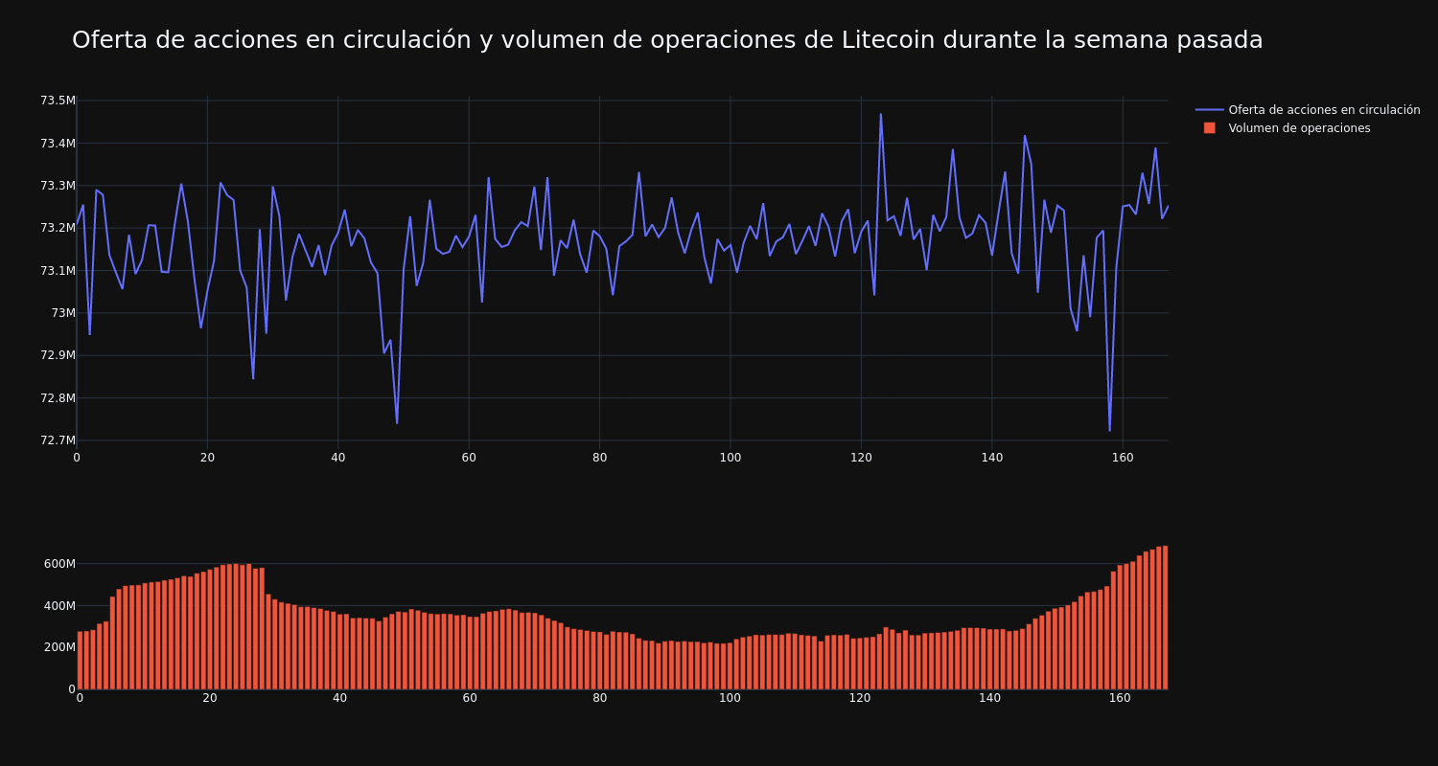1438x766 pixels.
Task: Click the lowest line dip near x 158
Action: 1109,430
